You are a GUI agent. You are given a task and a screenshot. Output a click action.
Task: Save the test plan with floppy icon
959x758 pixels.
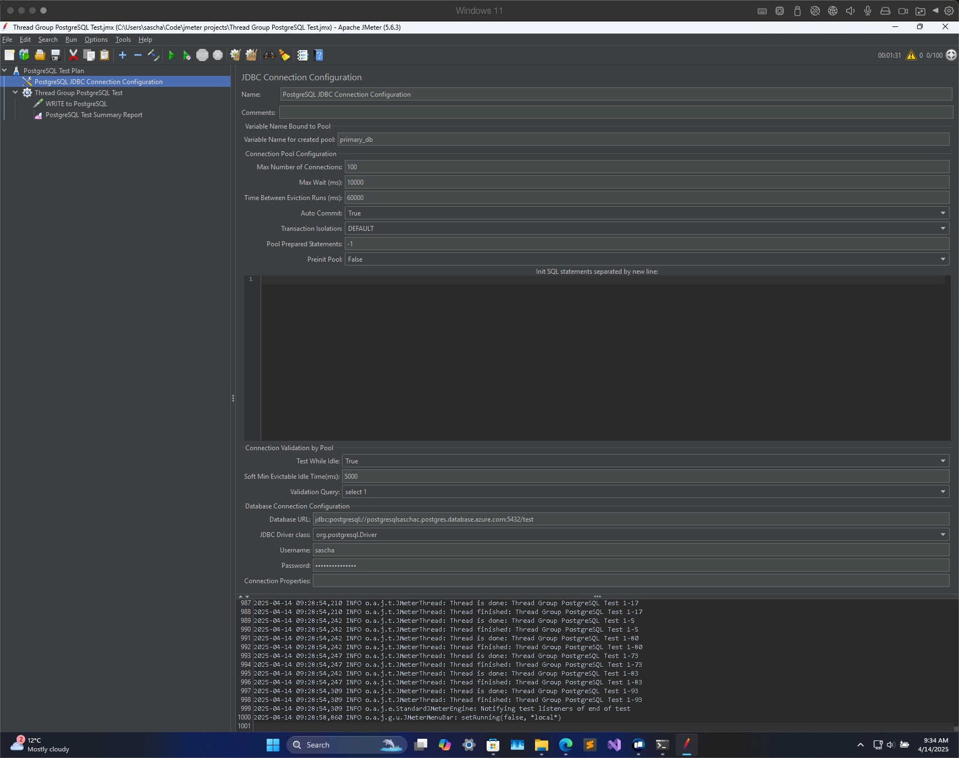[x=55, y=55]
